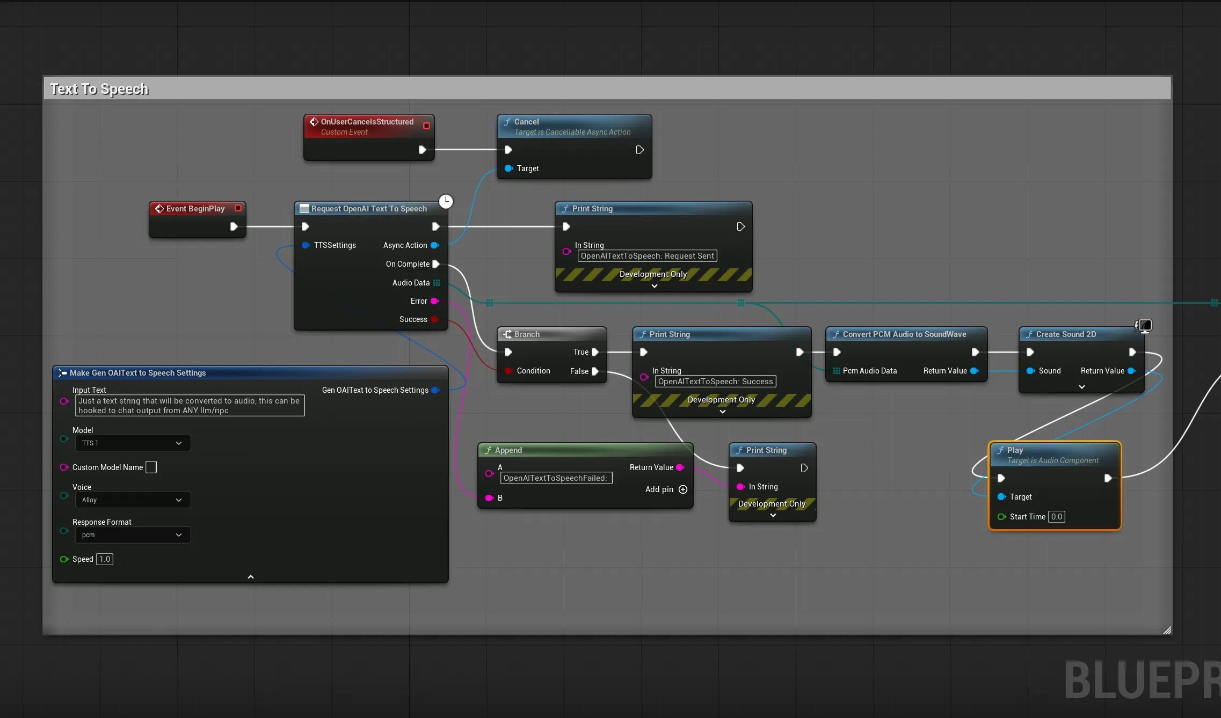Click the Audio Data array pin
The height and width of the screenshot is (718, 1221).
pos(437,283)
